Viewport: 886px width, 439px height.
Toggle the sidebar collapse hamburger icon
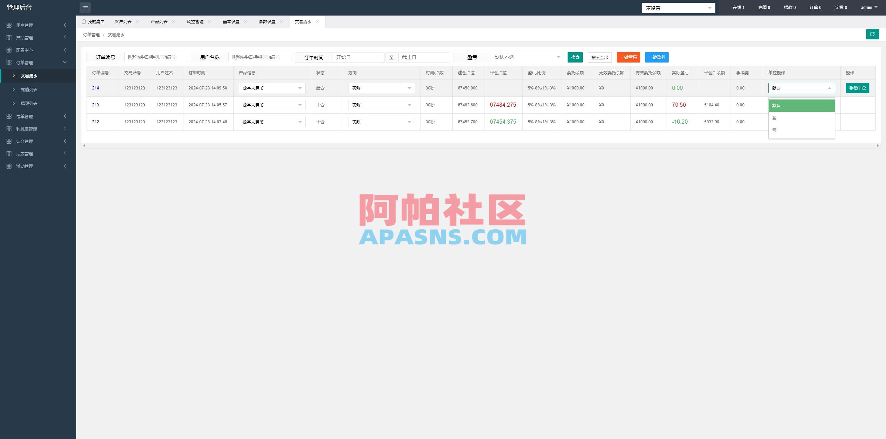point(85,8)
